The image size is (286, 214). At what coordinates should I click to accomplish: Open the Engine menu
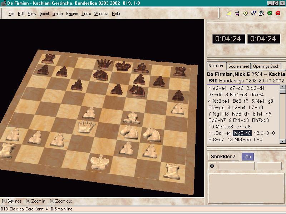pos(72,14)
